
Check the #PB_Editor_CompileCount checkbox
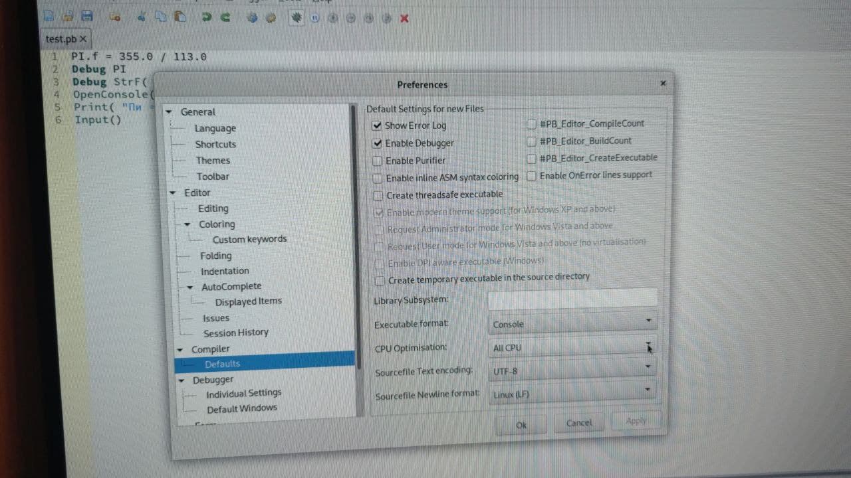(532, 124)
